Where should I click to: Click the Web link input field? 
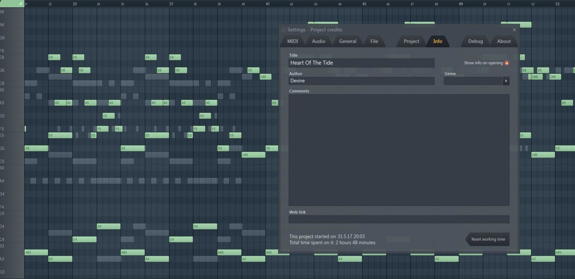[x=399, y=219]
